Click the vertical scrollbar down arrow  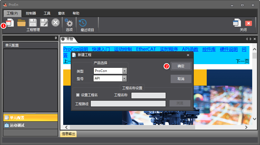(254, 119)
